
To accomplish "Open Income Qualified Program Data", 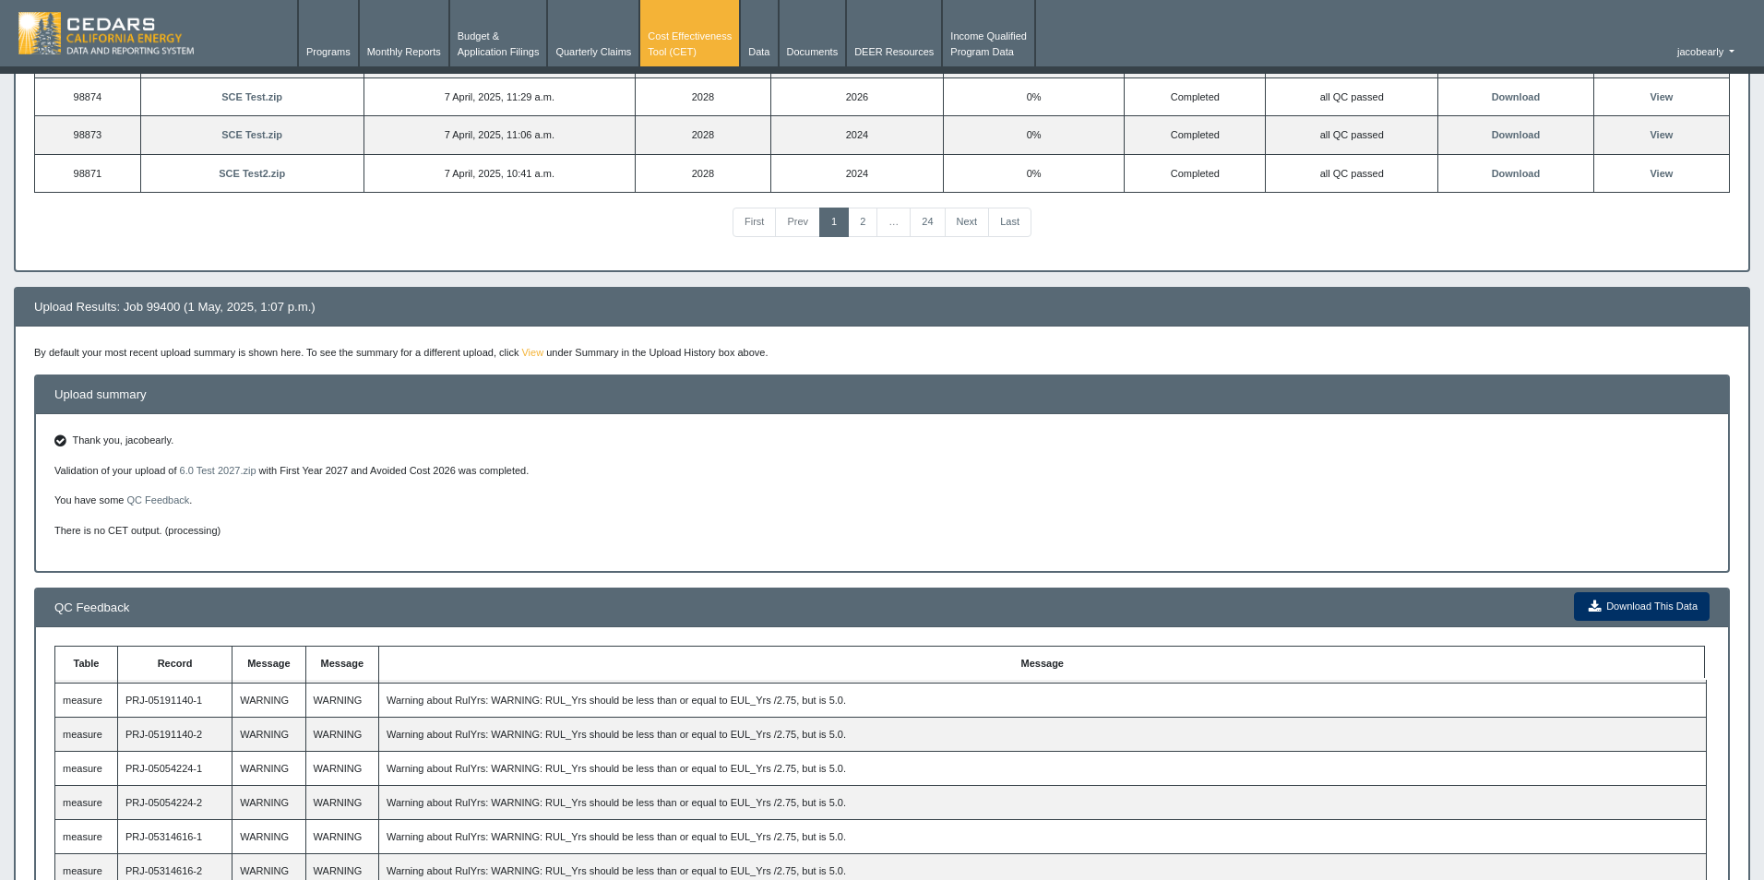I will click(x=987, y=44).
